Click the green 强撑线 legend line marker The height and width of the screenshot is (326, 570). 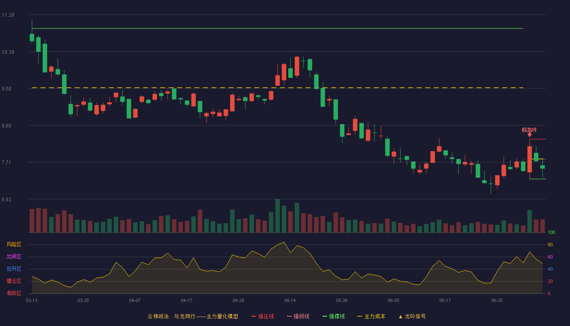pos(324,316)
